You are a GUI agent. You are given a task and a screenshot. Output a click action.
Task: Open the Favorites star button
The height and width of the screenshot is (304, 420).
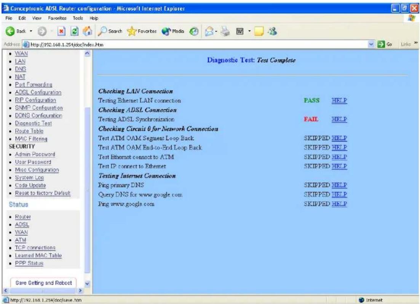pyautogui.click(x=142, y=32)
